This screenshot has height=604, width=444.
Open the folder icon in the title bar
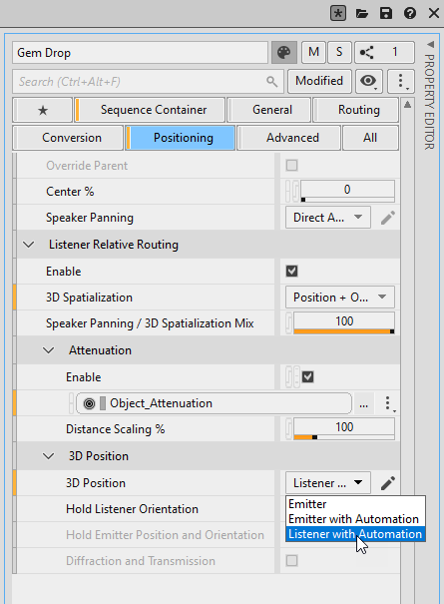point(362,14)
